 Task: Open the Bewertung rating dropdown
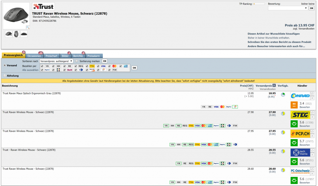coord(288,8)
